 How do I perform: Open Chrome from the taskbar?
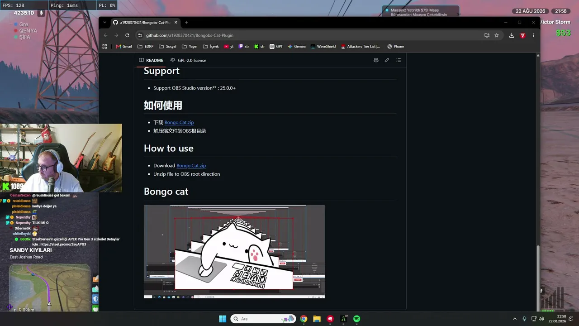pyautogui.click(x=304, y=319)
